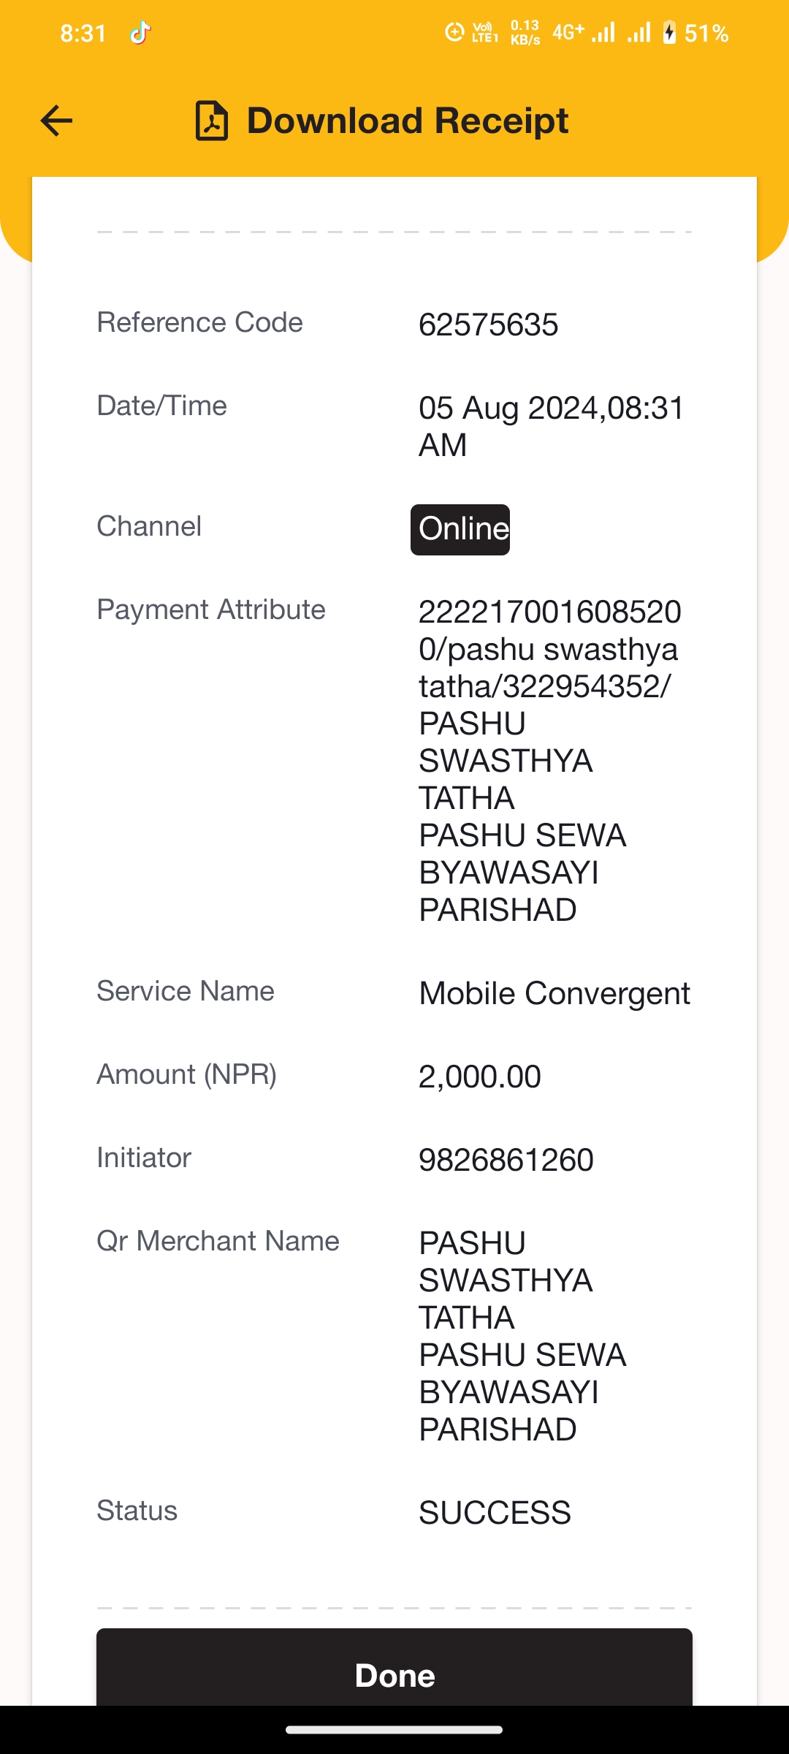This screenshot has height=1754, width=789.
Task: Tap the data saver circle icon
Action: coord(454,33)
